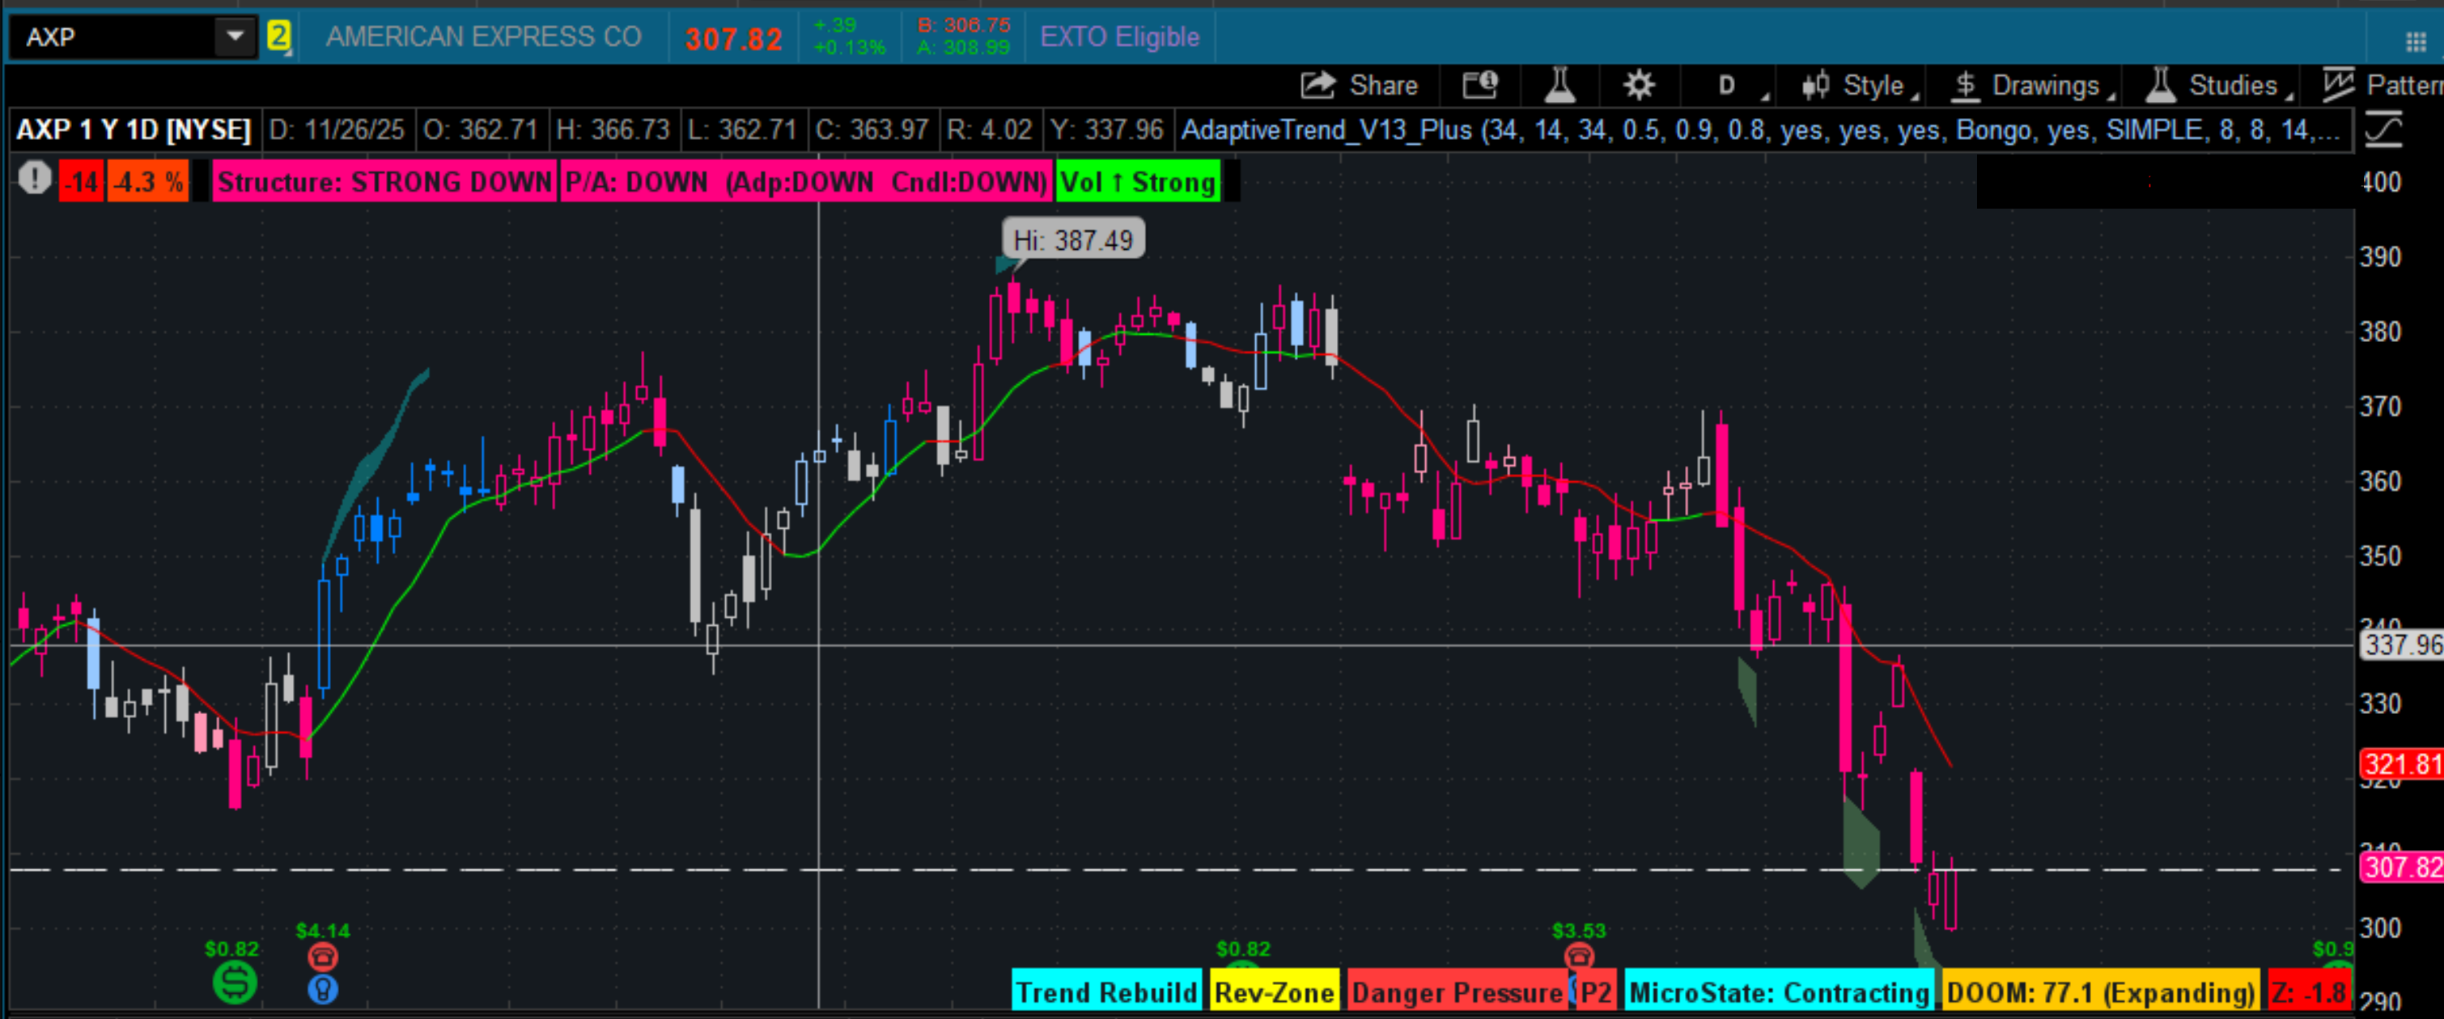Click the grid layout icon at top right
Image resolution: width=2444 pixels, height=1019 pixels.
(2416, 40)
